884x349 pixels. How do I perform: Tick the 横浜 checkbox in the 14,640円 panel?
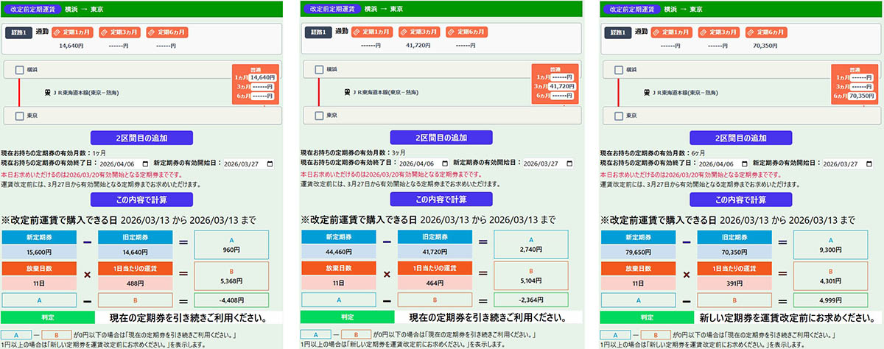pyautogui.click(x=19, y=69)
